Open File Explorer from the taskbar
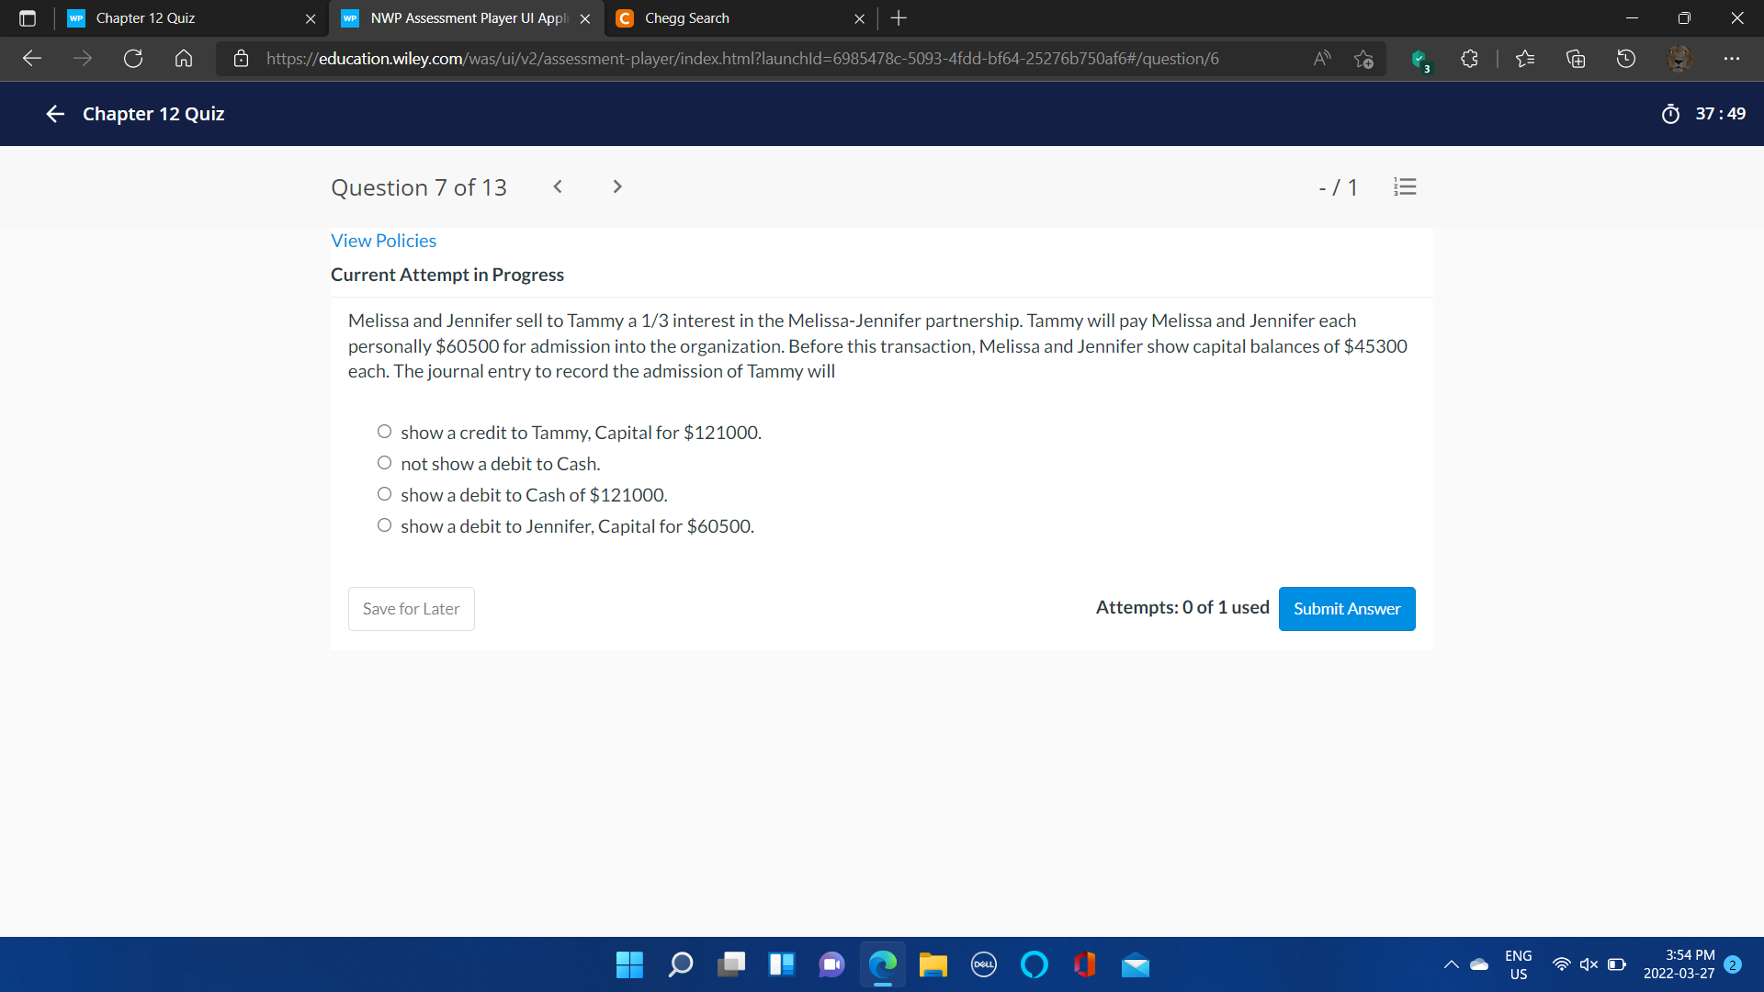The image size is (1764, 992). (x=933, y=964)
